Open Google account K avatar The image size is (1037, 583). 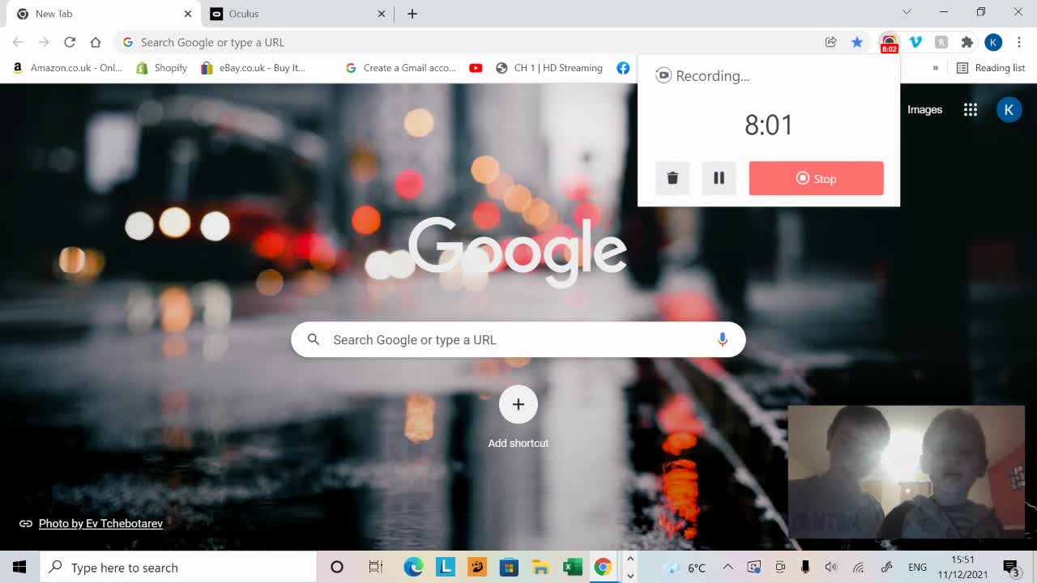click(1009, 109)
